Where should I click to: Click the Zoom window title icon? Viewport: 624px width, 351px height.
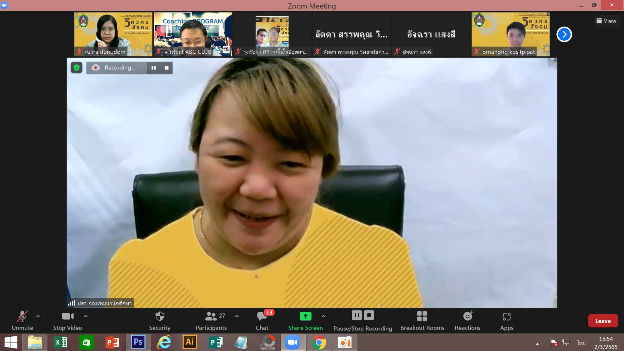pyautogui.click(x=5, y=5)
